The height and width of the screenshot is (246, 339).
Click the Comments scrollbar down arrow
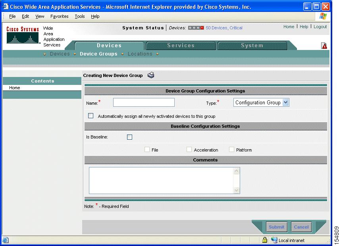[237, 190]
